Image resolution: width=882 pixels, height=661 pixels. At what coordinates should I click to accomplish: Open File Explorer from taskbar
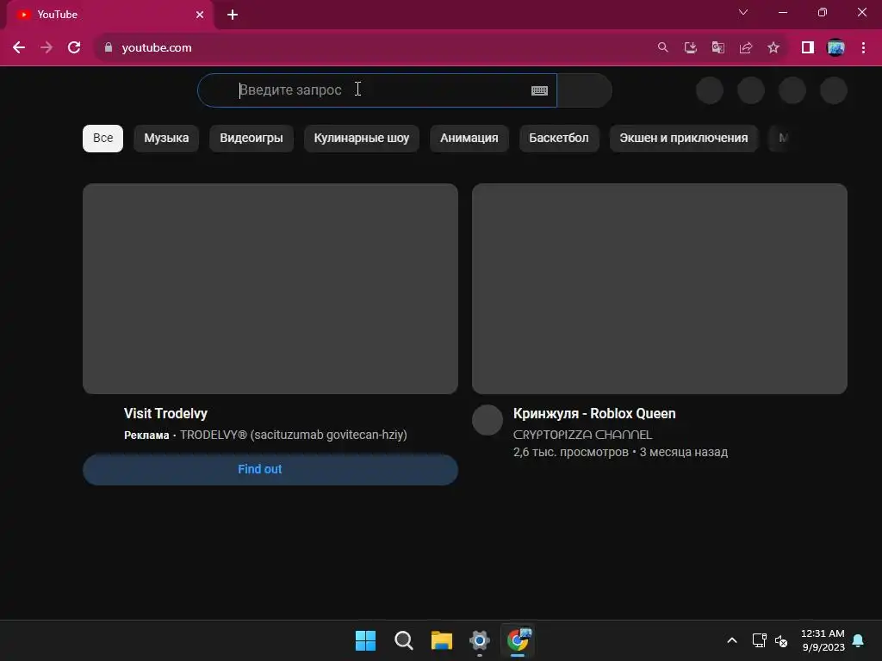[442, 640]
